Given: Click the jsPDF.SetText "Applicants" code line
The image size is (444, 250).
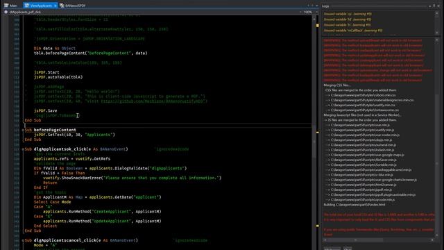Looking at the screenshot, I should click(74, 135).
